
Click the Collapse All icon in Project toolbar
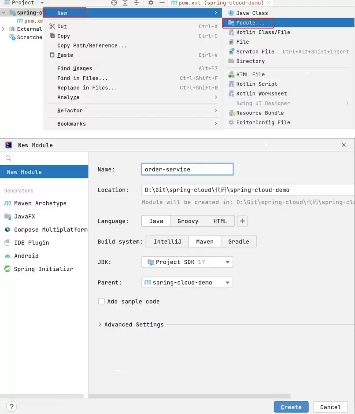136,3
